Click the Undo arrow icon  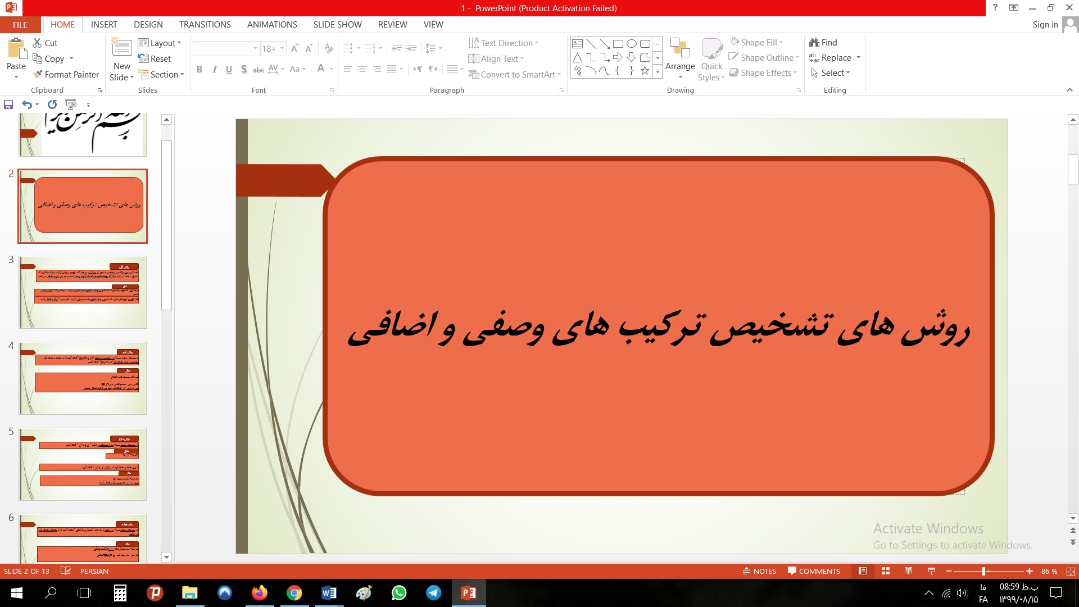coord(26,105)
